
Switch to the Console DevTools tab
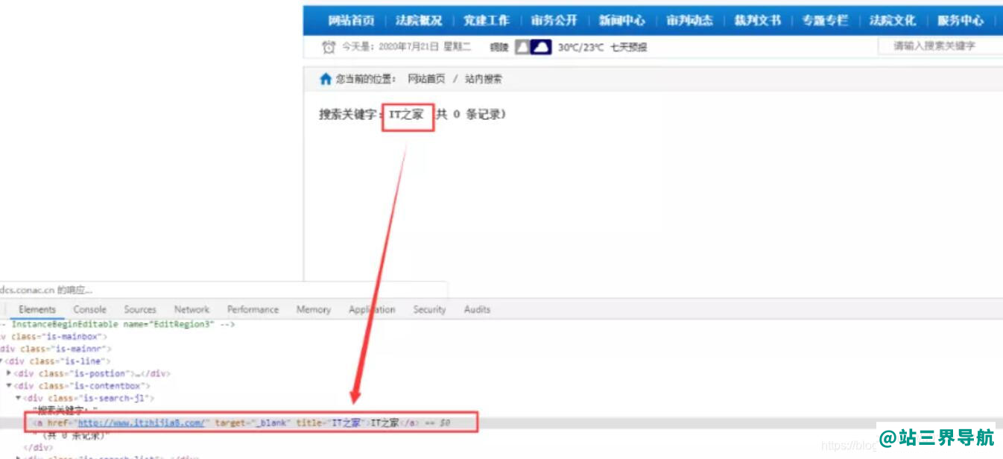tap(89, 309)
